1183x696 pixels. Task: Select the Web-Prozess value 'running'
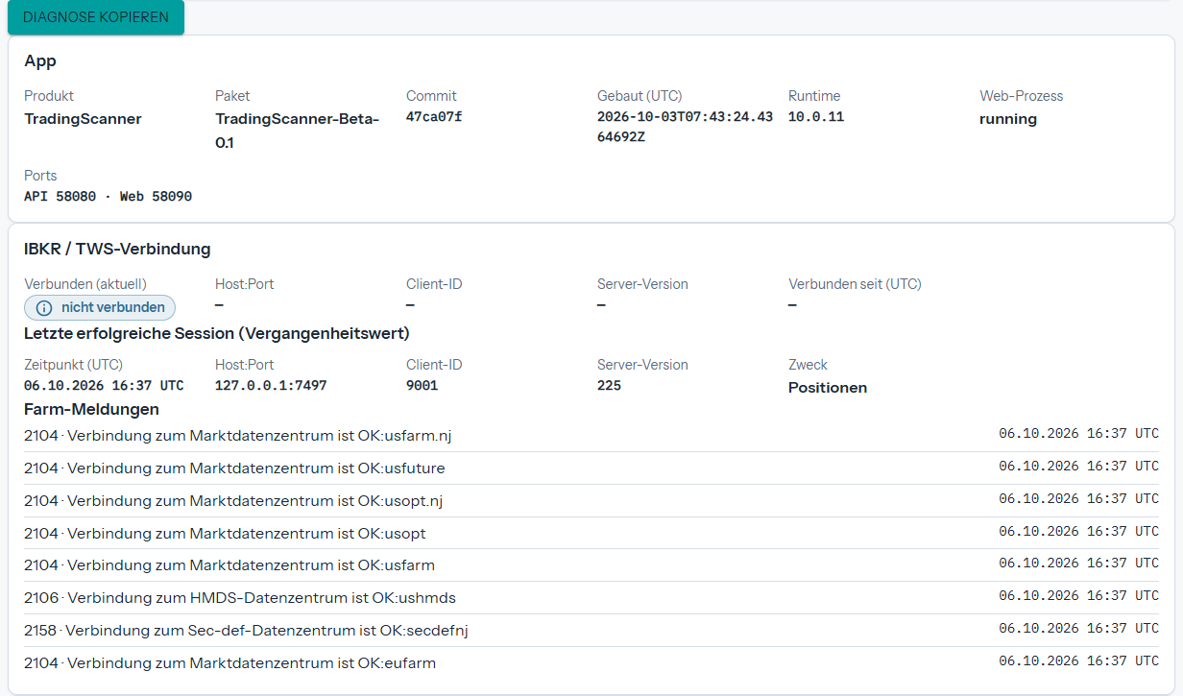pos(1008,119)
